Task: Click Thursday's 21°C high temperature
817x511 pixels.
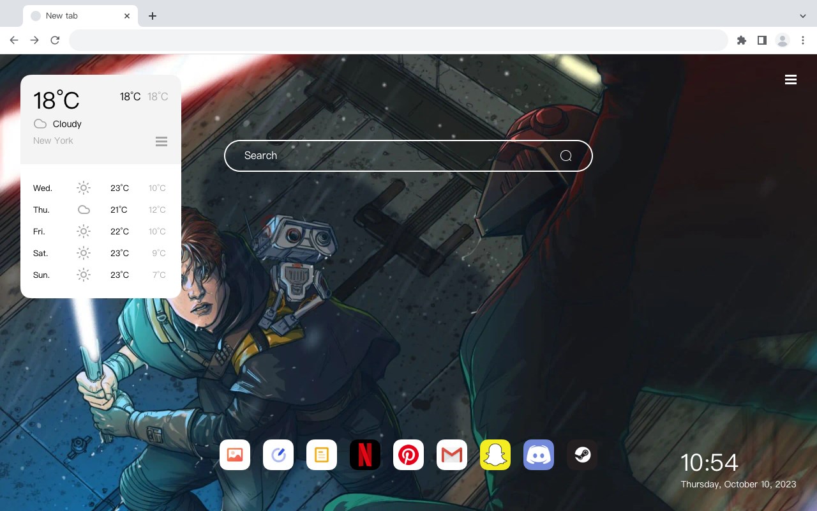Action: pos(119,210)
